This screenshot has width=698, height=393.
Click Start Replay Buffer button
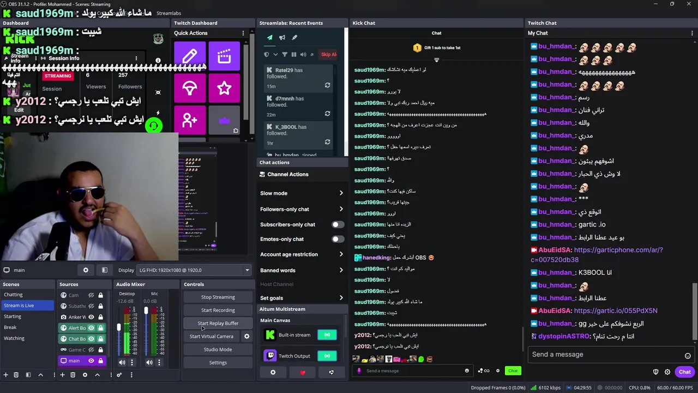[x=218, y=324]
